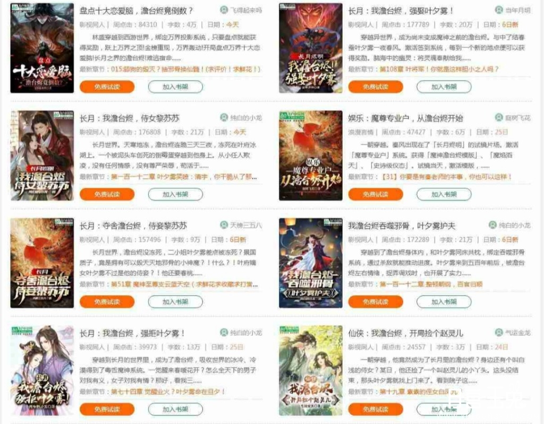Open latest chapter 第七十四章 觉醒业火
Screen dimensions: 544x424
point(168,392)
